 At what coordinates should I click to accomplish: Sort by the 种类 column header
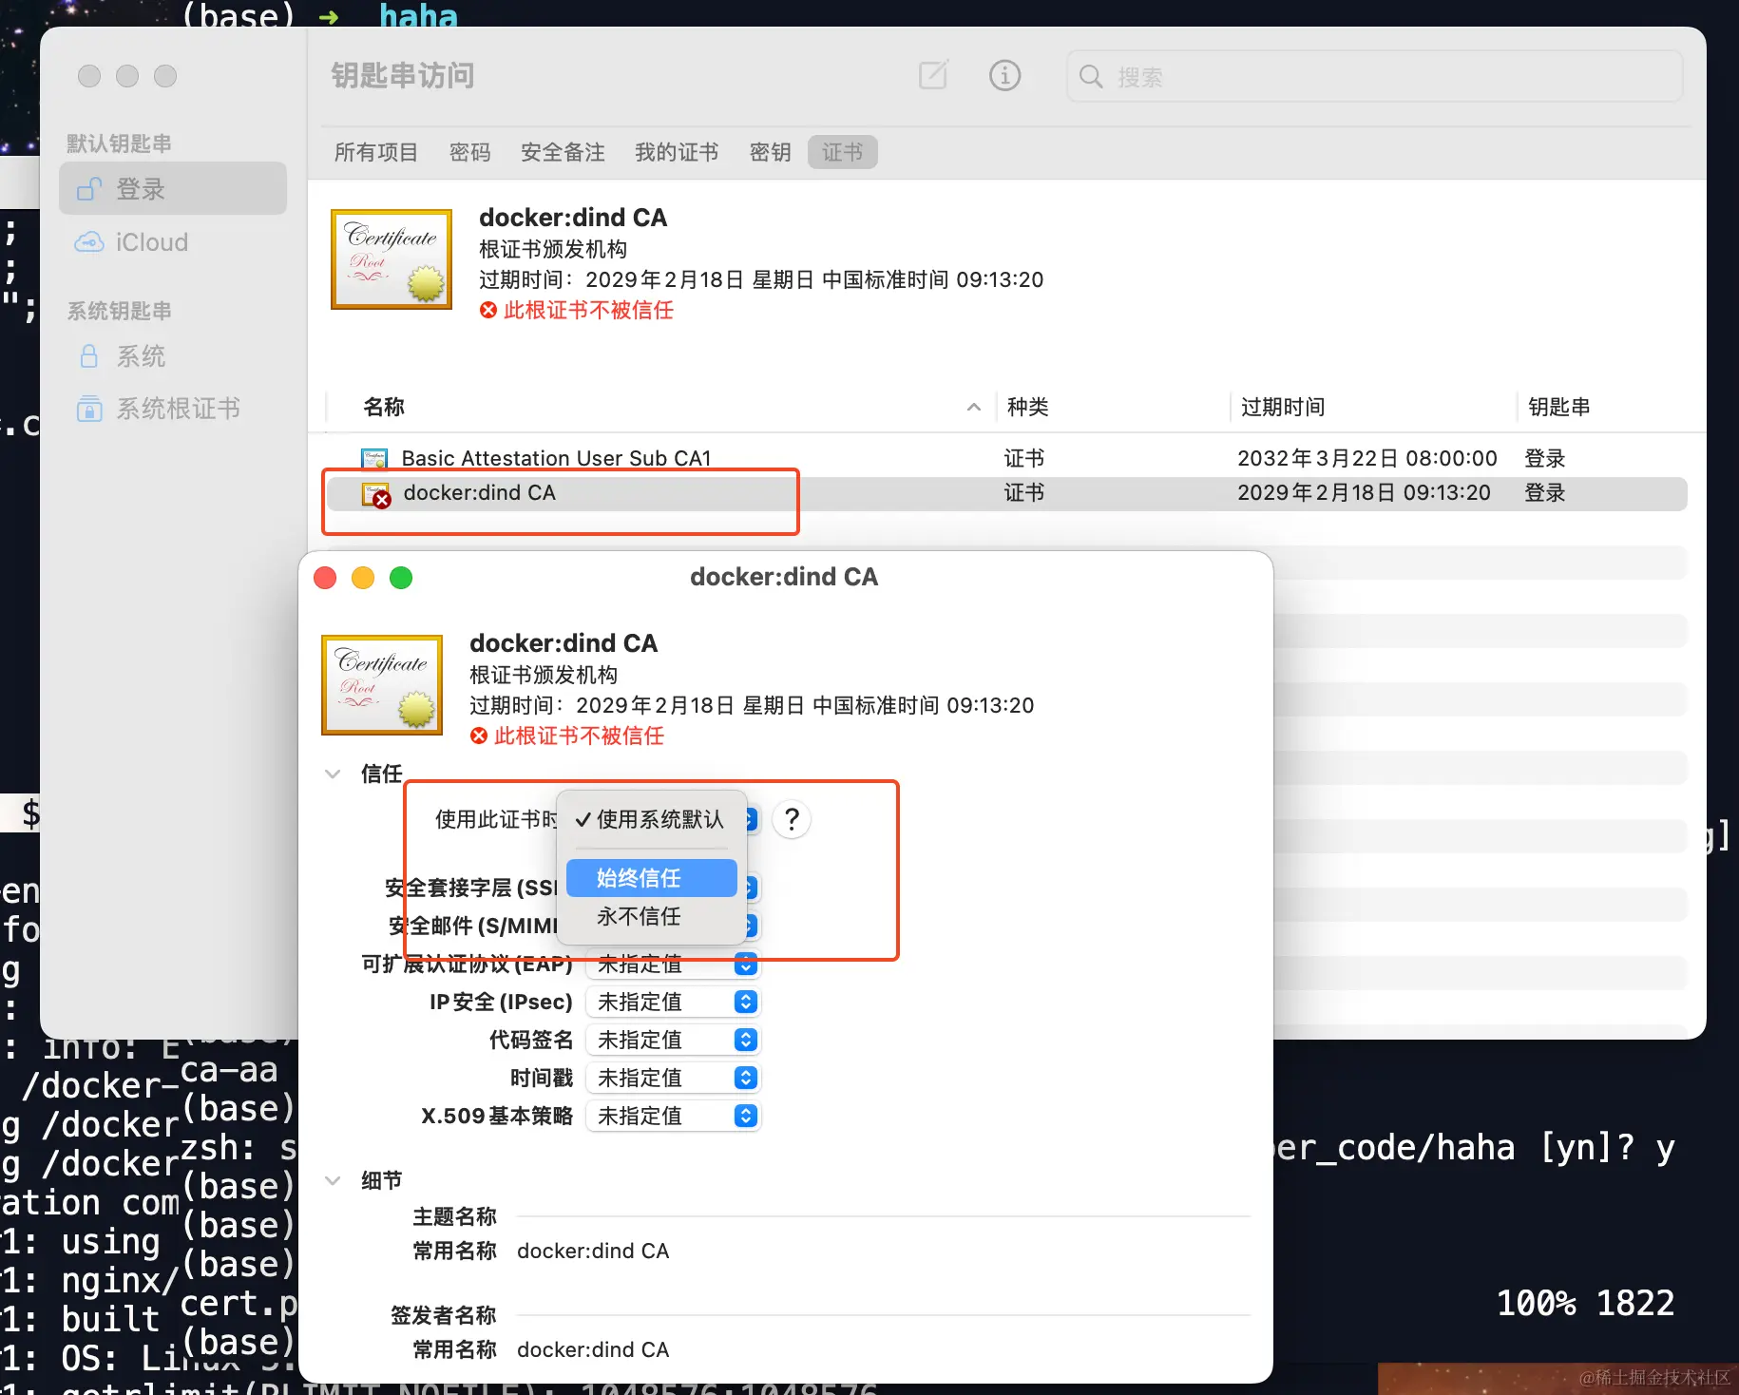click(x=1028, y=408)
